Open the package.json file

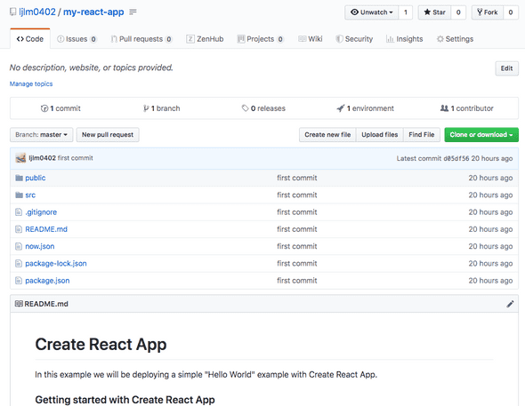47,281
